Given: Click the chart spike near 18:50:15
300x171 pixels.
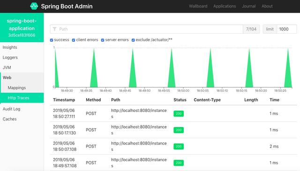Looking at the screenshot, I should click(249, 73).
